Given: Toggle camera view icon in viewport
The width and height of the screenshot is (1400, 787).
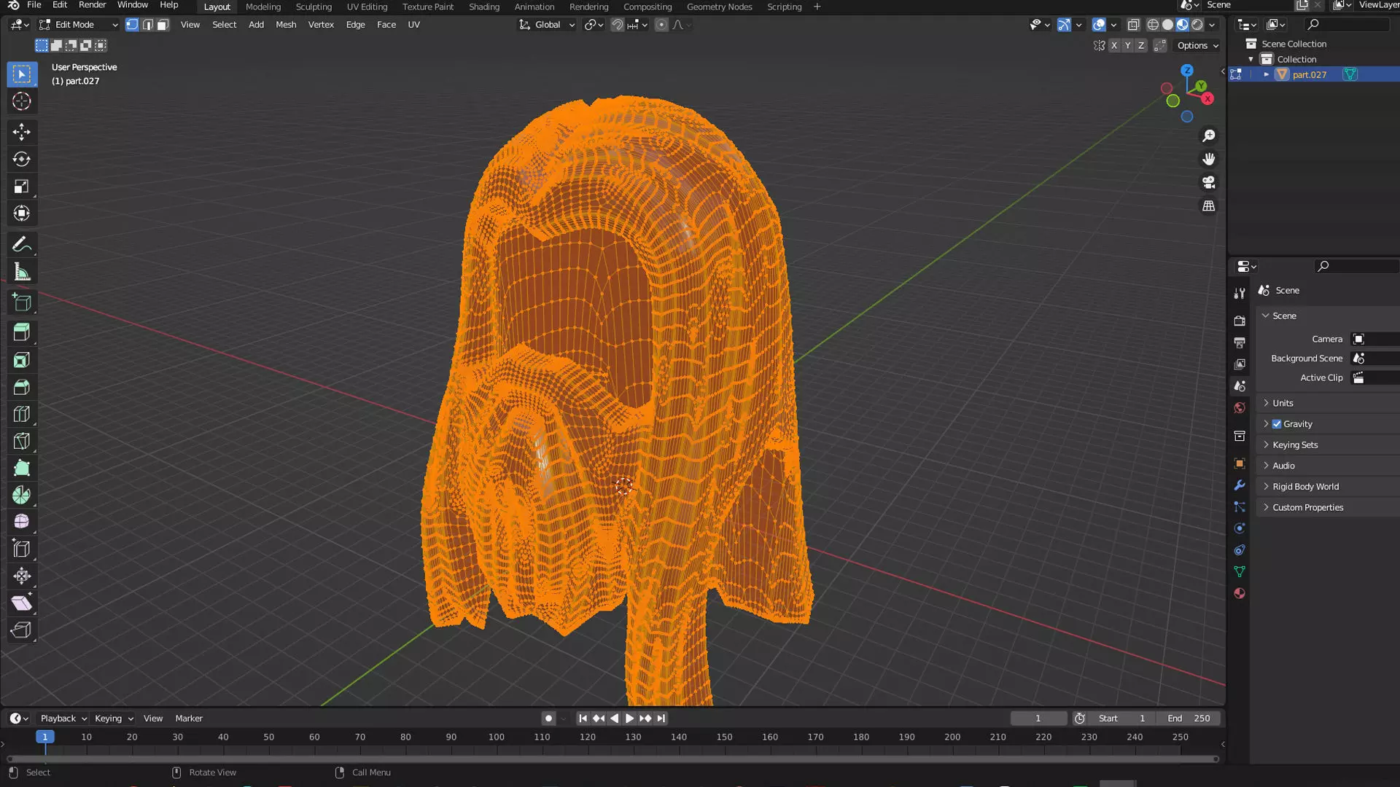Looking at the screenshot, I should click(x=1208, y=182).
